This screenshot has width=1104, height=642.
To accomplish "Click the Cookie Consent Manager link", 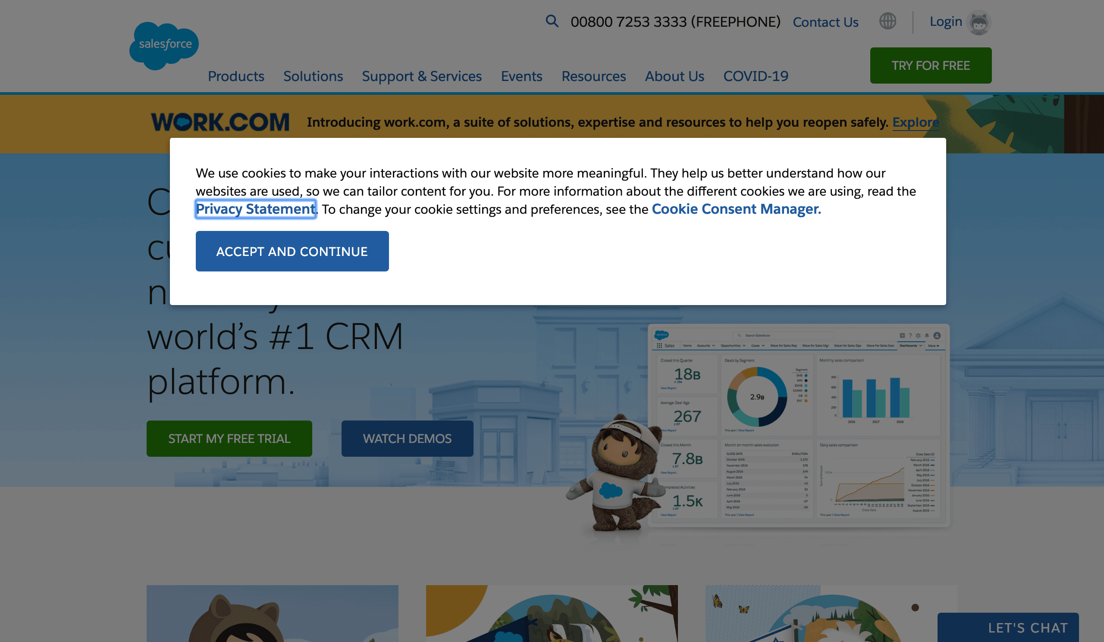I will [x=736, y=208].
